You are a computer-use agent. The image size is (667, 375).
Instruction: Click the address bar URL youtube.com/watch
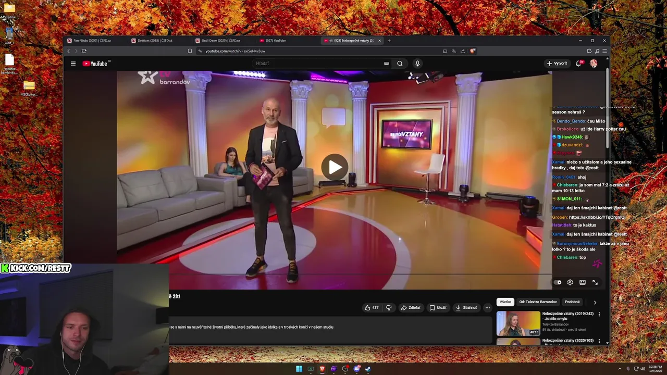coord(235,51)
